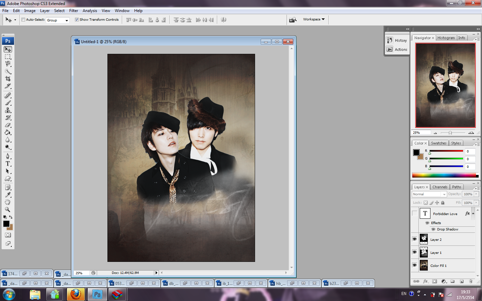The height and width of the screenshot is (301, 482).
Task: Open the layer blend mode Normal dropdown
Action: click(x=429, y=194)
